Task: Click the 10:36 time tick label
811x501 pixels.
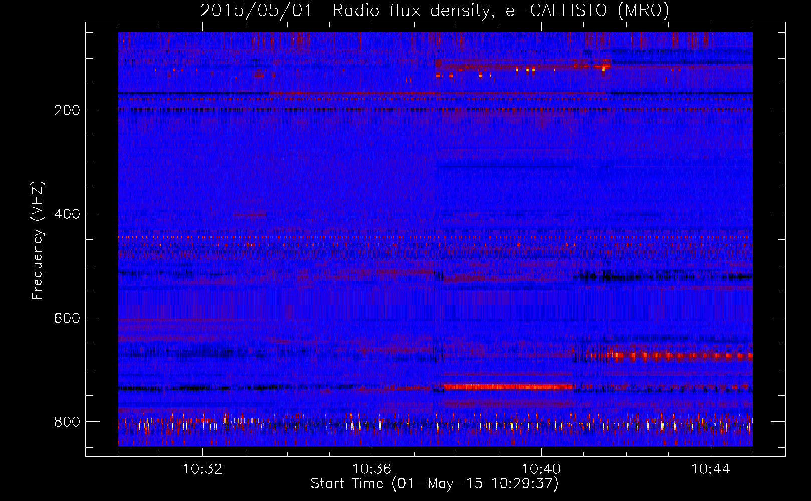Action: pos(372,469)
